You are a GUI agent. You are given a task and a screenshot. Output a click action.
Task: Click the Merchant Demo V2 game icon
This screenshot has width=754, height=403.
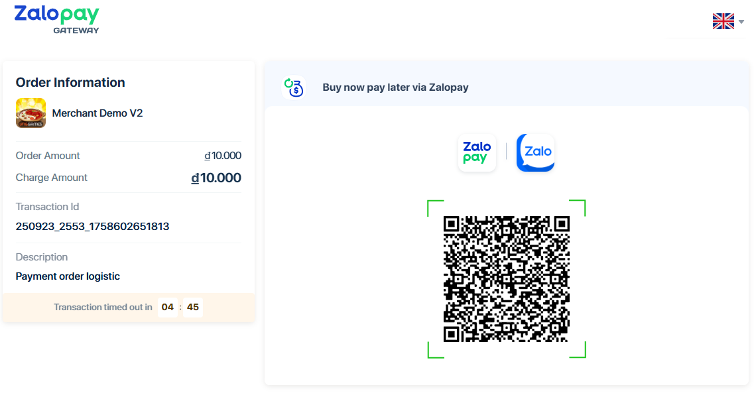(x=31, y=113)
